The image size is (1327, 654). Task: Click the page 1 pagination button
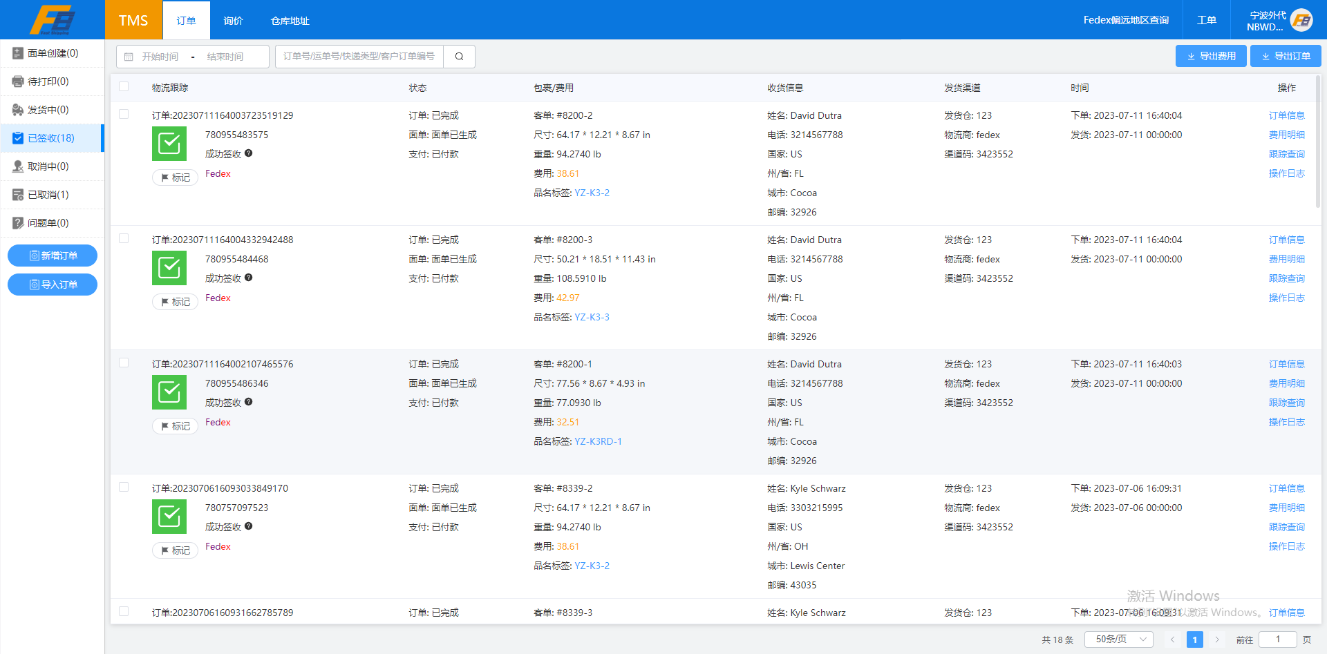(x=1194, y=639)
